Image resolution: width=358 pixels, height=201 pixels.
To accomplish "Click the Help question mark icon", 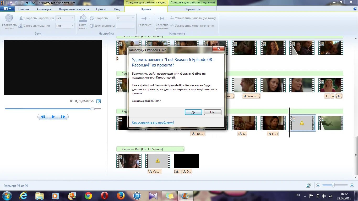I will [x=355, y=9].
